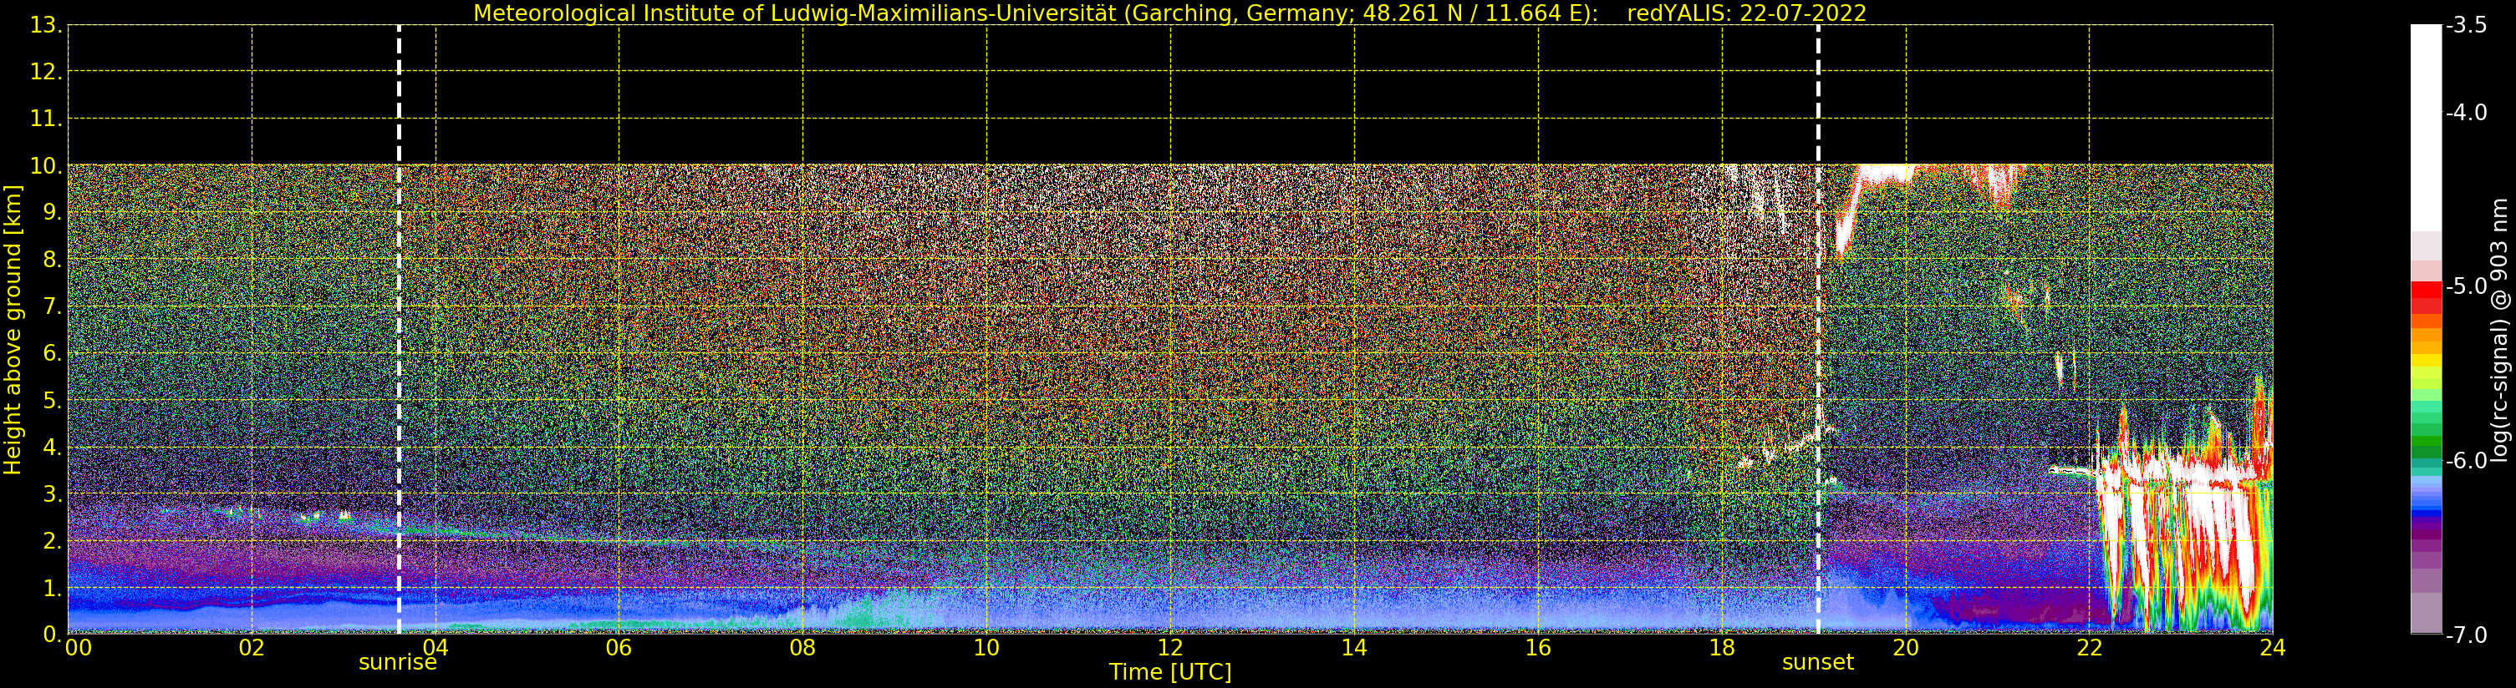The image size is (2516, 688).
Task: Click the height axis tick '2.'
Action: coord(51,542)
